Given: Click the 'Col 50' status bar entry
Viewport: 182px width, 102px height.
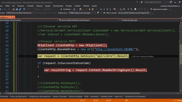Looking at the screenshot, I should [x=96, y=101].
